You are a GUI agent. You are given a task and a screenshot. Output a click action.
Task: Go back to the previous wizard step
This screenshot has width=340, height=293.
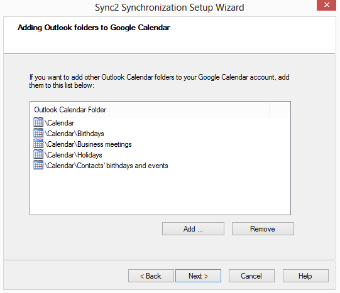click(151, 276)
